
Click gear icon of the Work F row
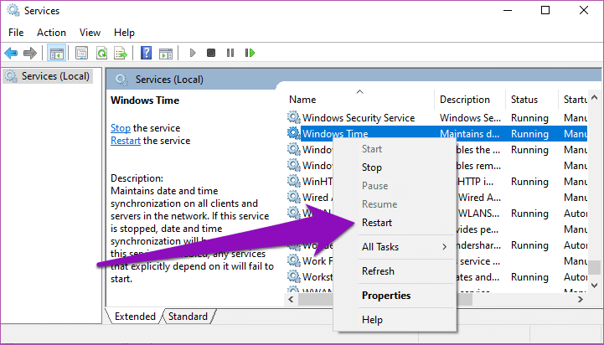click(x=294, y=260)
